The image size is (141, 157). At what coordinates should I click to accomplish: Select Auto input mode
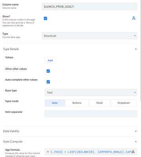[x=55, y=103]
